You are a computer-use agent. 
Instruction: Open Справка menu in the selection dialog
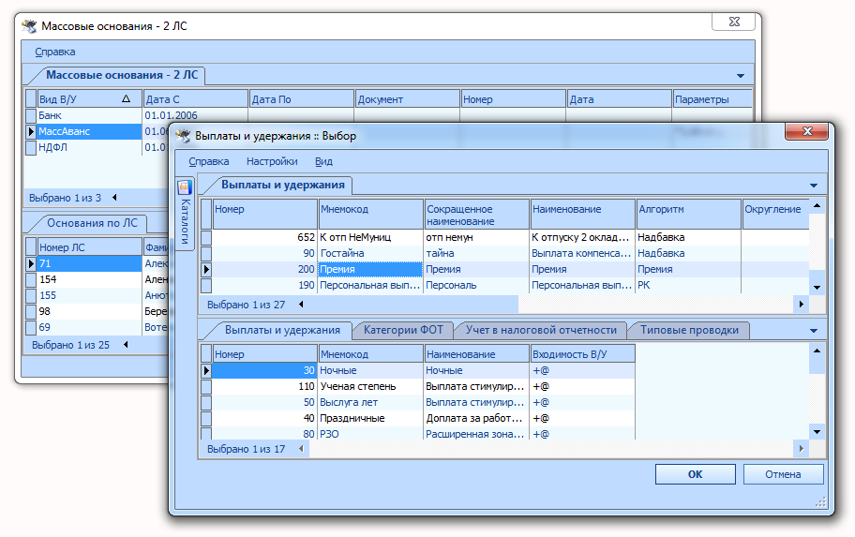click(209, 161)
